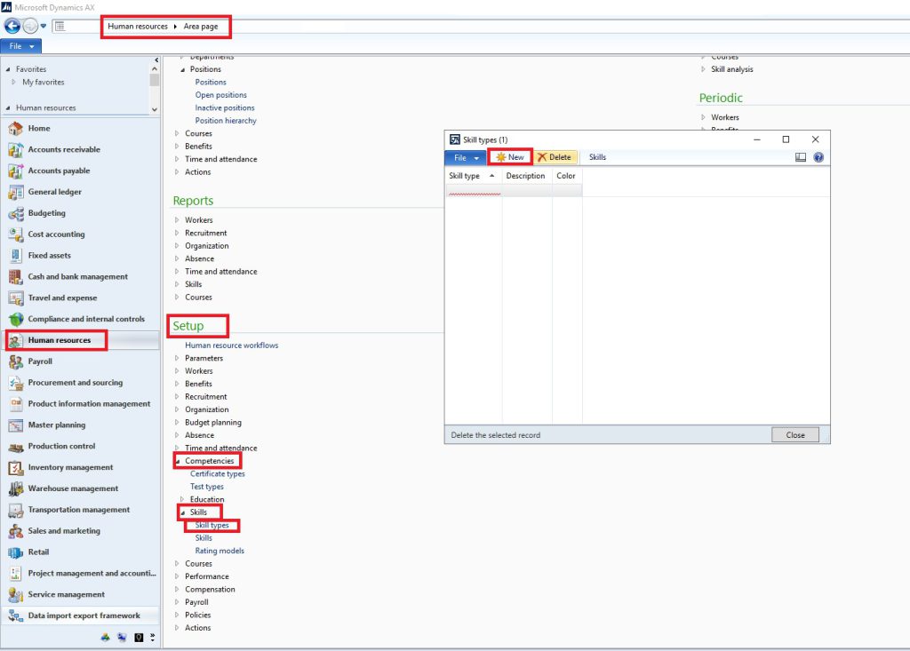Open the Skill types link under Skills

tap(212, 526)
